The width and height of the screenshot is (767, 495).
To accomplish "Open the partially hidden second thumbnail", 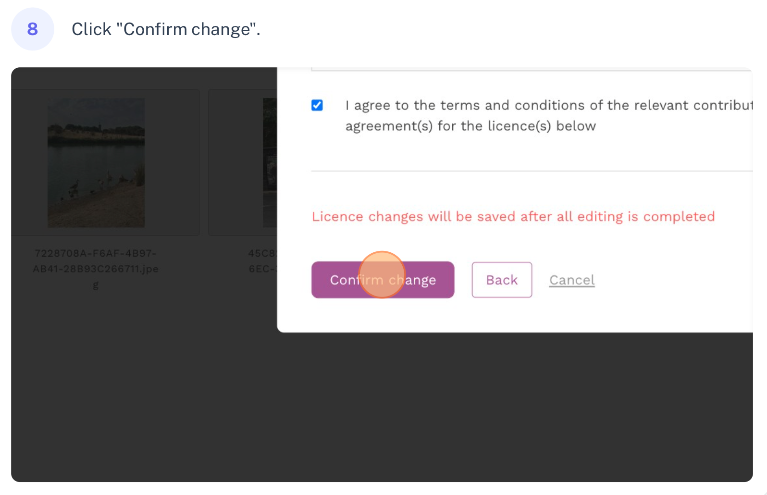I will 270,162.
